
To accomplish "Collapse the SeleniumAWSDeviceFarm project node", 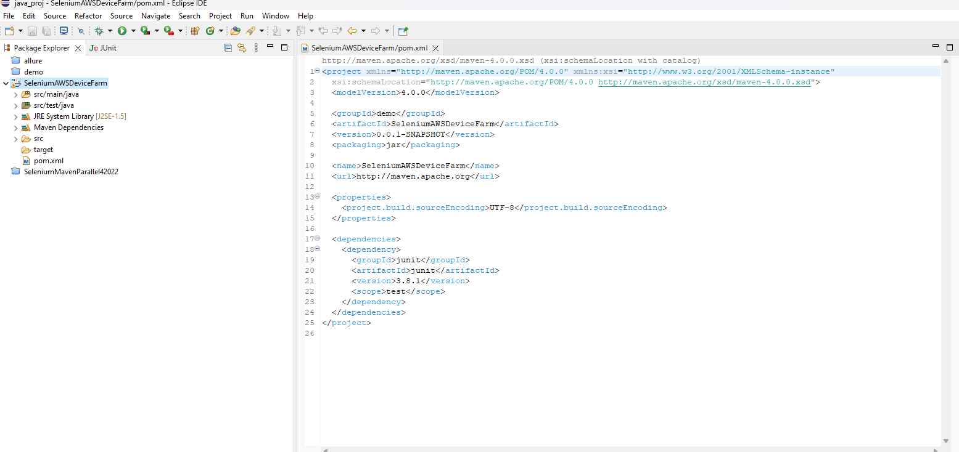I will pyautogui.click(x=6, y=83).
